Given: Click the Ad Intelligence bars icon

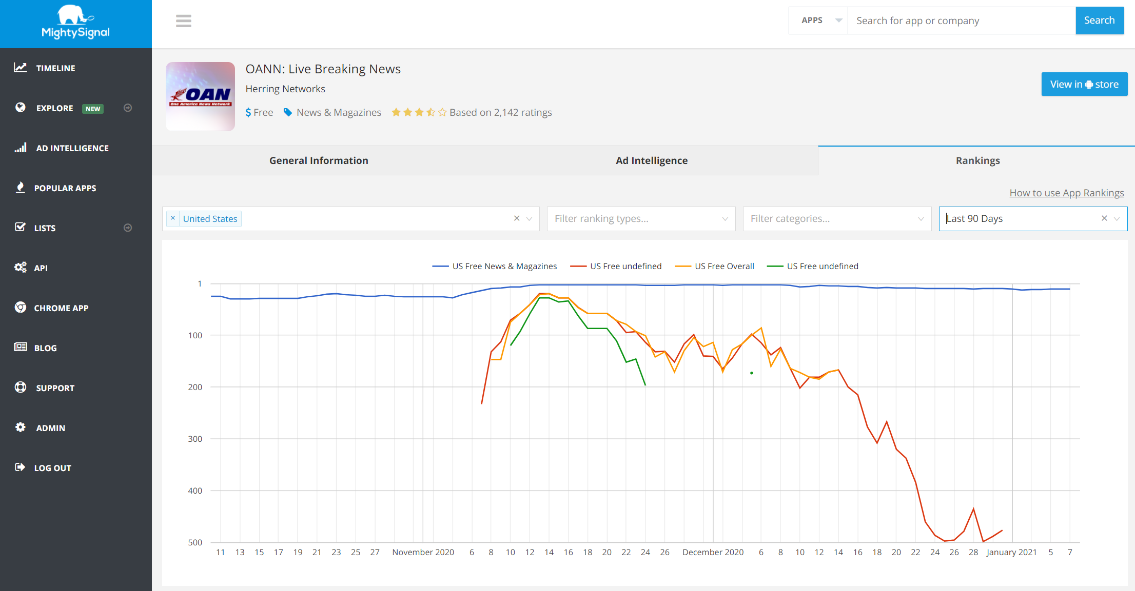Looking at the screenshot, I should coord(21,148).
